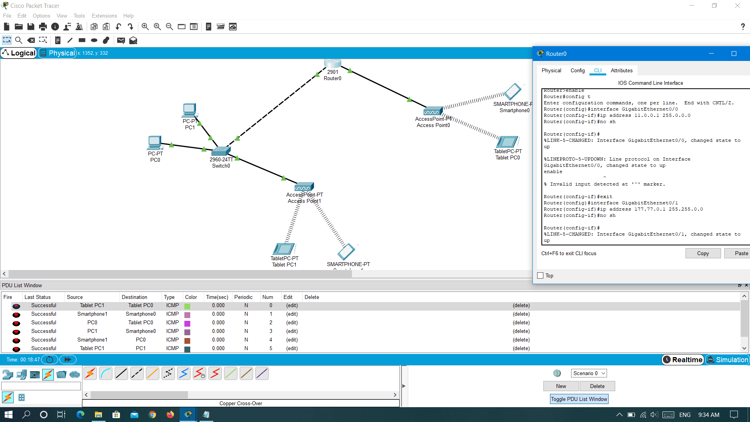The width and height of the screenshot is (750, 422).
Task: Click Toggle PDU List Window button
Action: (x=579, y=399)
